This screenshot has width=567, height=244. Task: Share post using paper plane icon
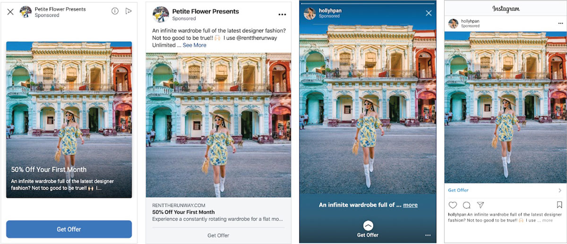point(480,205)
